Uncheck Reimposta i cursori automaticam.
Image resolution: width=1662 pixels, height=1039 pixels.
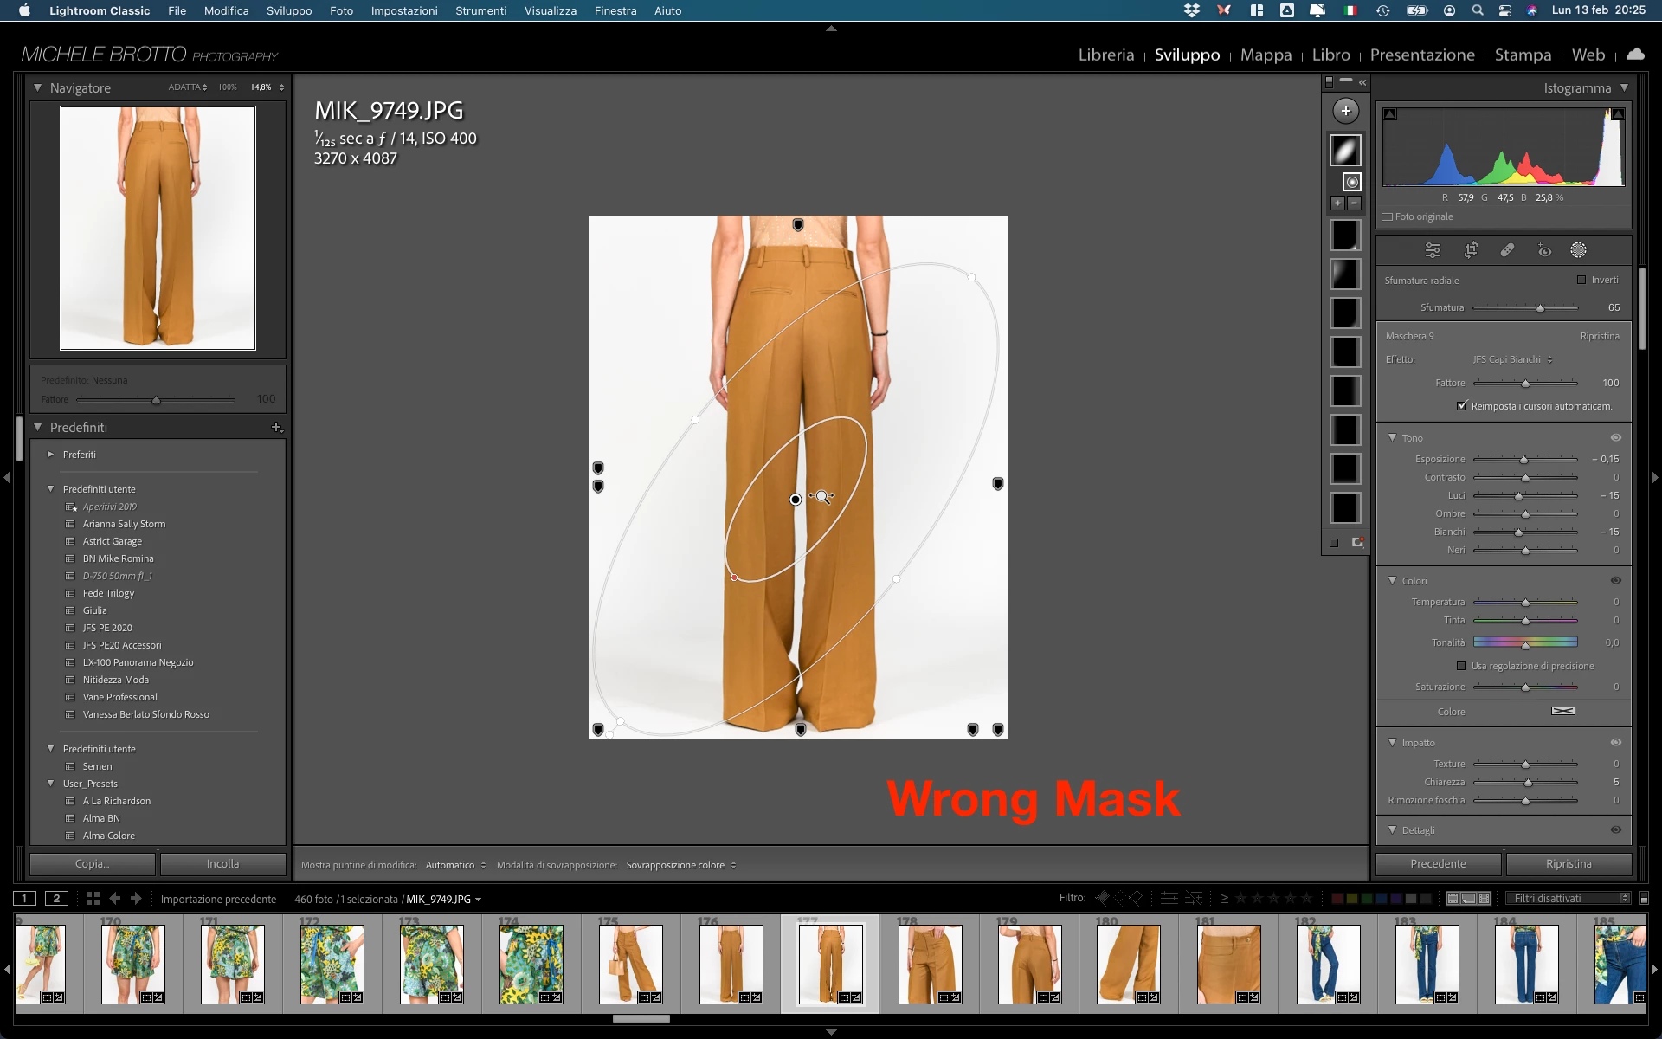(1462, 405)
